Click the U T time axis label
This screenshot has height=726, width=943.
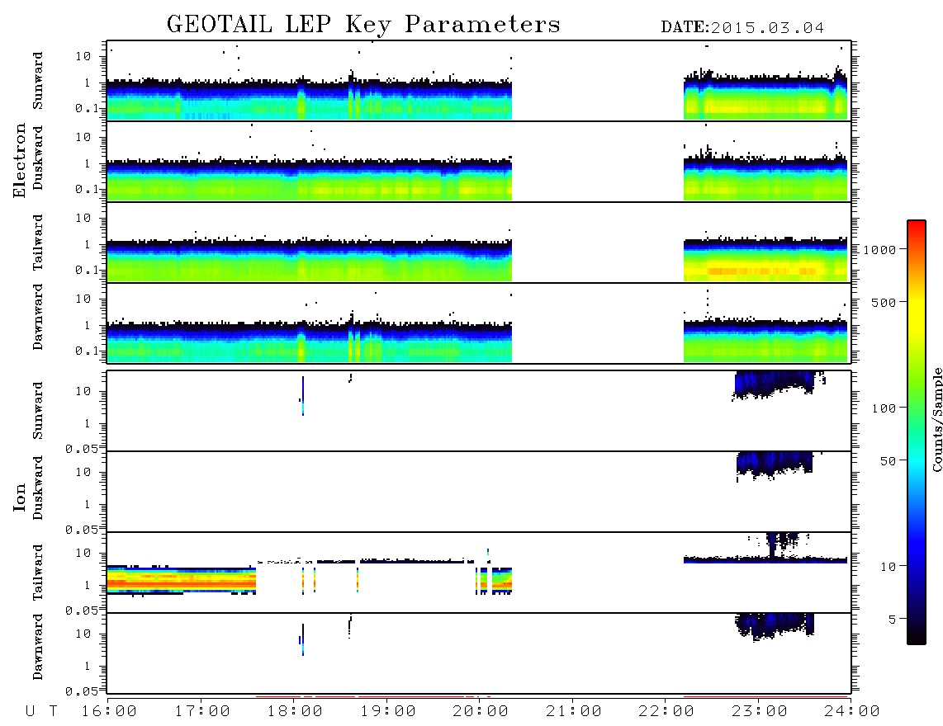(x=41, y=712)
